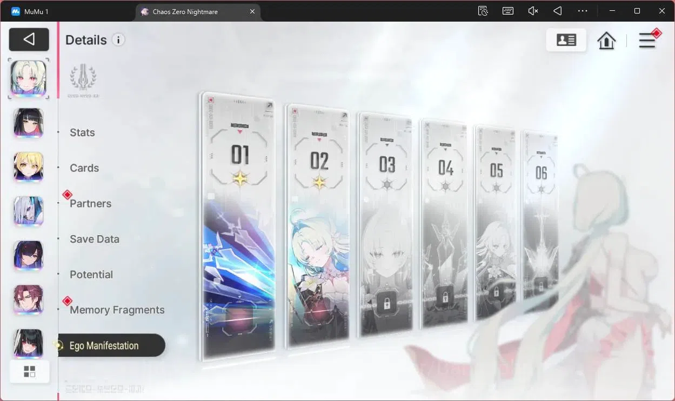Click the lock icon on card 03
675x401 pixels.
tap(387, 304)
